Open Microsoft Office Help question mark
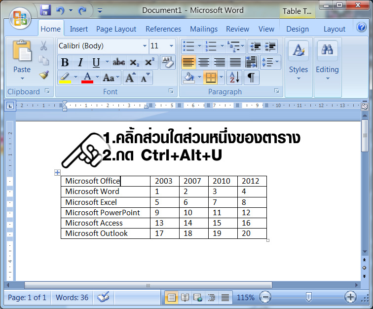The height and width of the screenshot is (309, 373). (362, 26)
